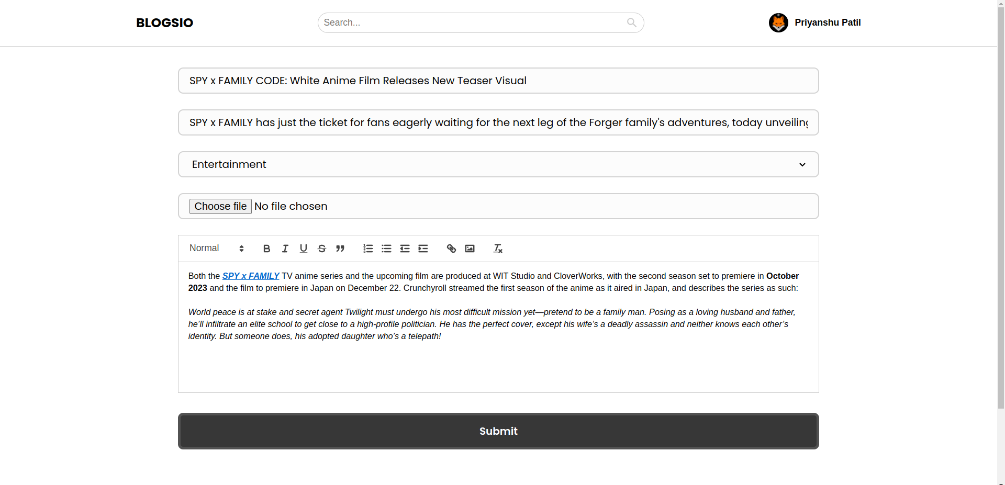The image size is (1005, 485).
Task: Insert a hyperlink with the link icon
Action: point(451,249)
